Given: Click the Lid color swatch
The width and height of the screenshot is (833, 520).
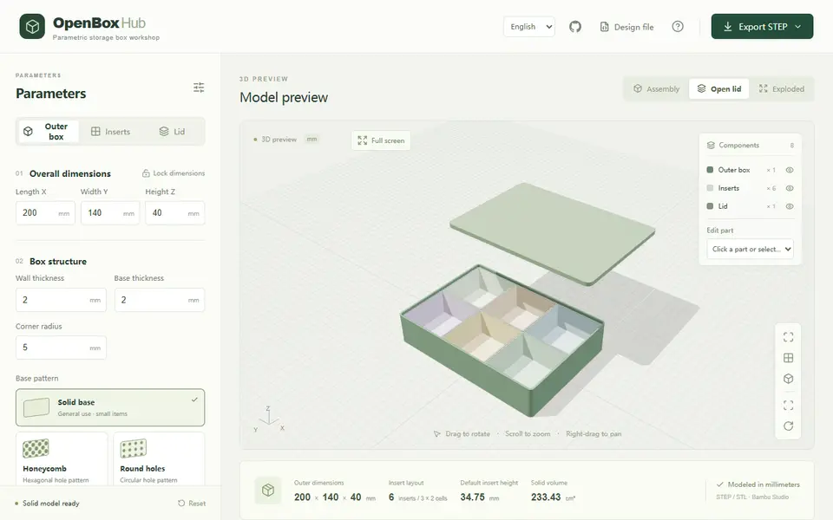Looking at the screenshot, I should click(x=710, y=206).
